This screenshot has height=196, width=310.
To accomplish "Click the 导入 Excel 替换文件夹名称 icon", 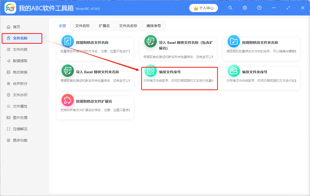I will [x=68, y=71].
